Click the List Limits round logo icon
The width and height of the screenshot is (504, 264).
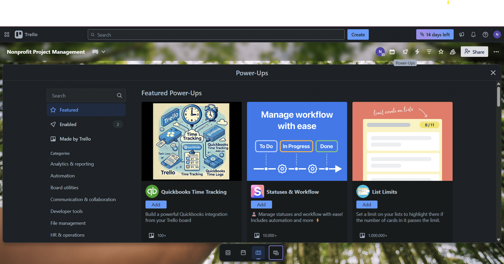click(363, 191)
